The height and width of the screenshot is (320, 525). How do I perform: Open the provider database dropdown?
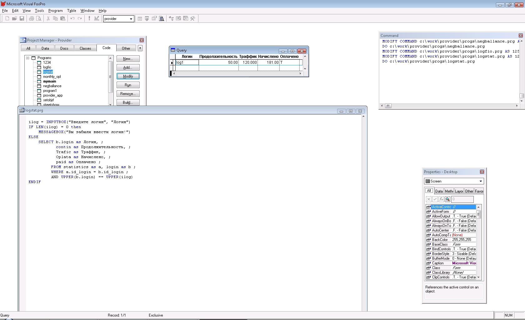tap(131, 19)
